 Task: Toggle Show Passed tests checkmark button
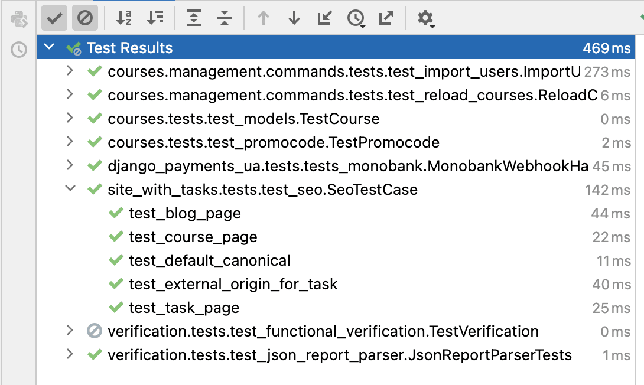point(54,18)
